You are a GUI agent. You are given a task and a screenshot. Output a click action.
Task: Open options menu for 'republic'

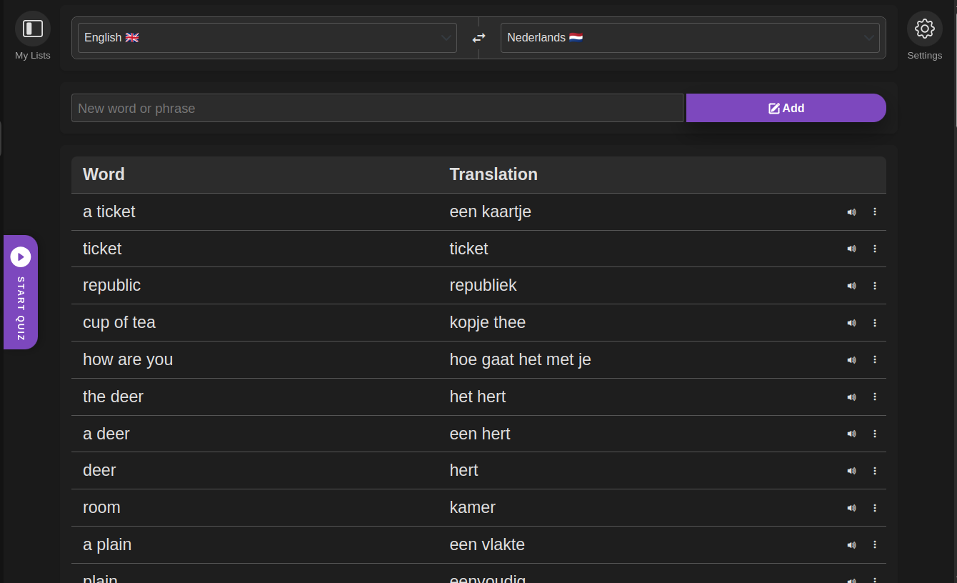coord(875,286)
